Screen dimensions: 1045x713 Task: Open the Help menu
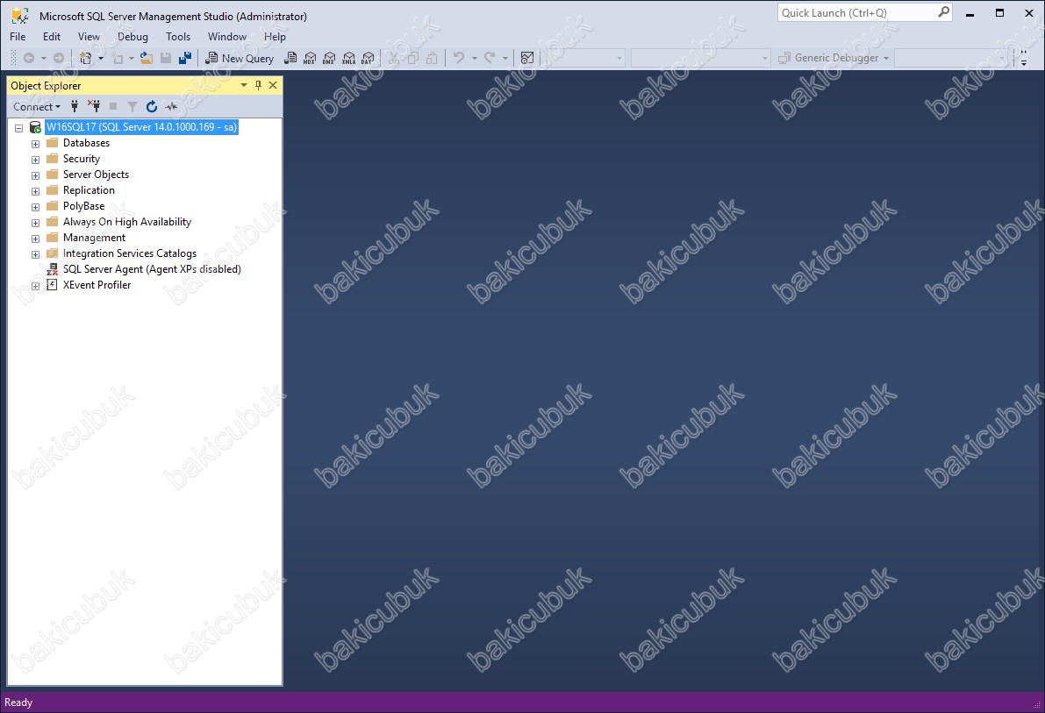275,37
